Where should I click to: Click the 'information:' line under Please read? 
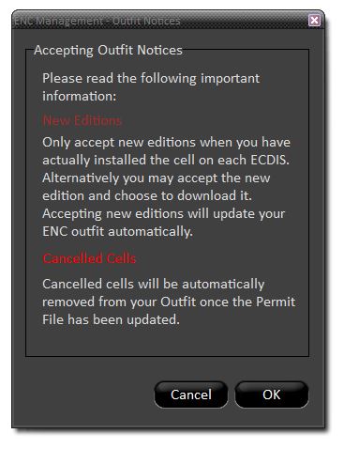(80, 96)
